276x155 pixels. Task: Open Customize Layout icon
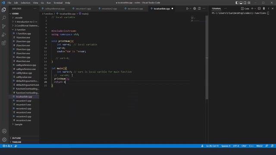[x=249, y=3]
